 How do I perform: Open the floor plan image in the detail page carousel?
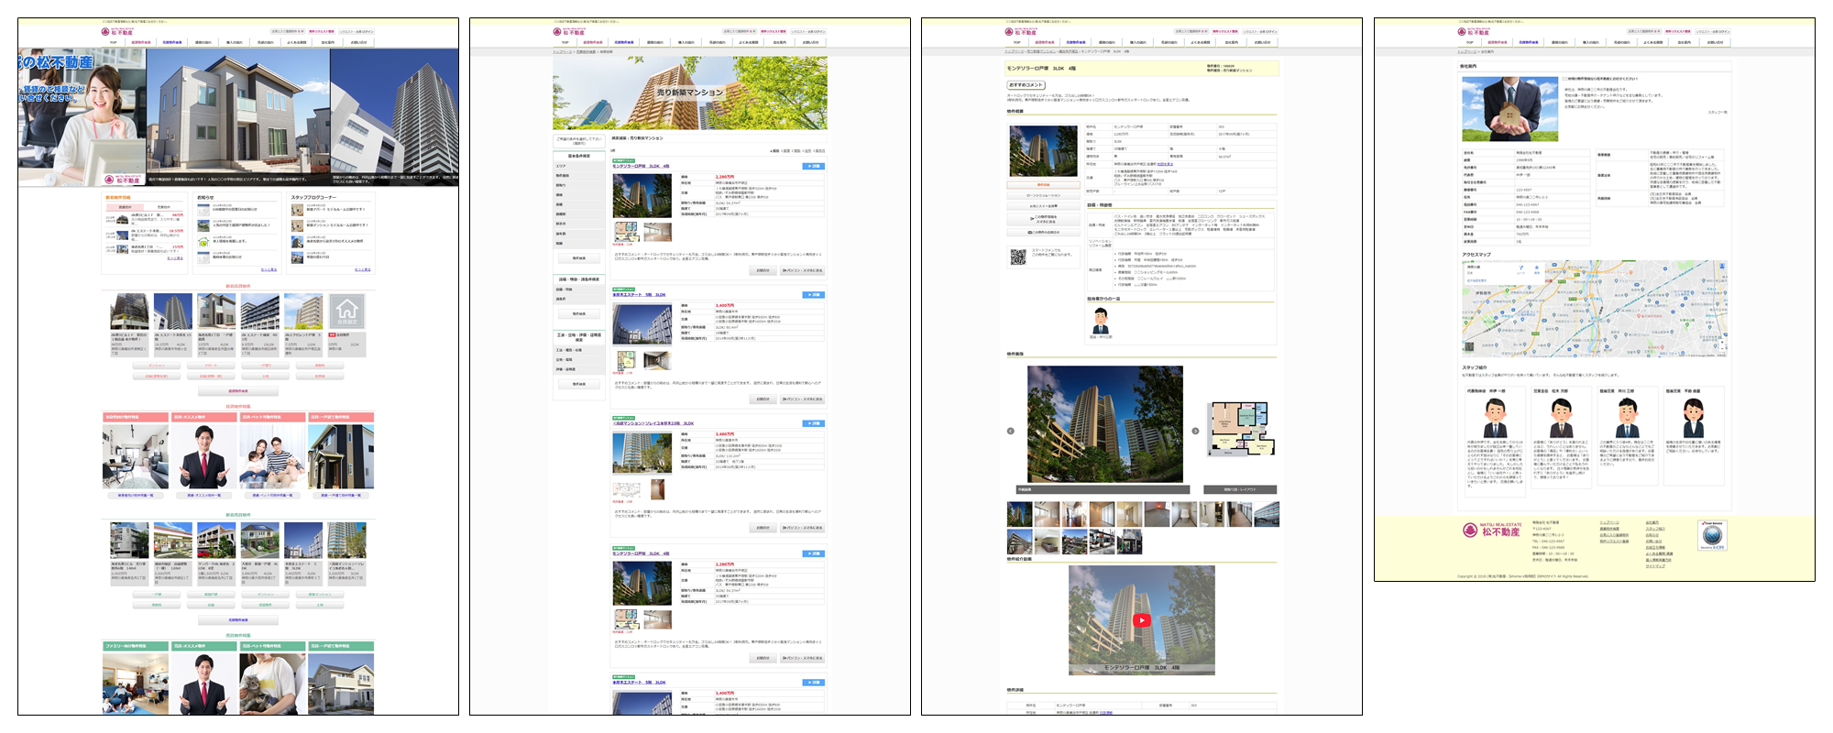[x=1242, y=429]
